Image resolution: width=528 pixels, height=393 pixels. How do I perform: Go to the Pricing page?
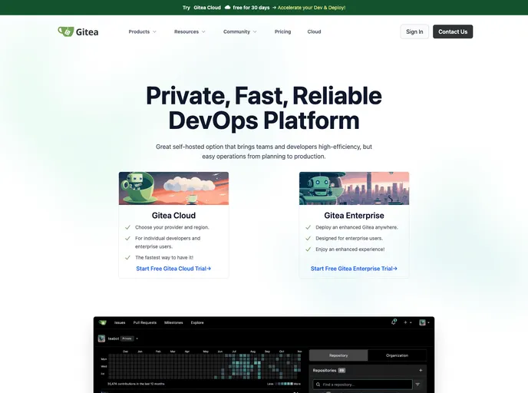pyautogui.click(x=282, y=31)
